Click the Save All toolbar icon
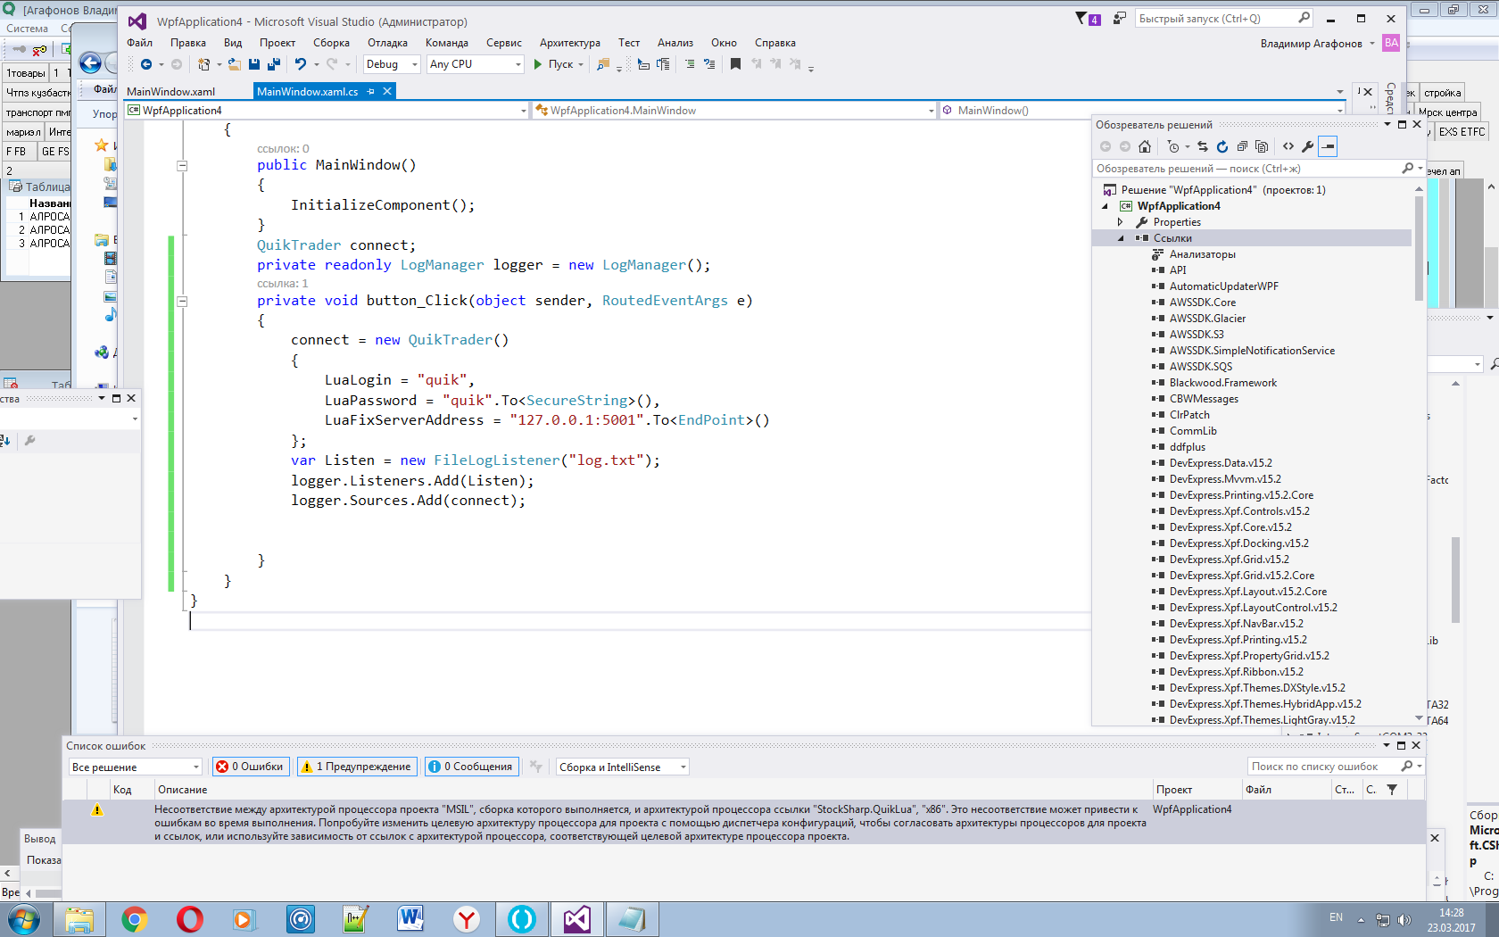The height and width of the screenshot is (937, 1499). tap(274, 64)
